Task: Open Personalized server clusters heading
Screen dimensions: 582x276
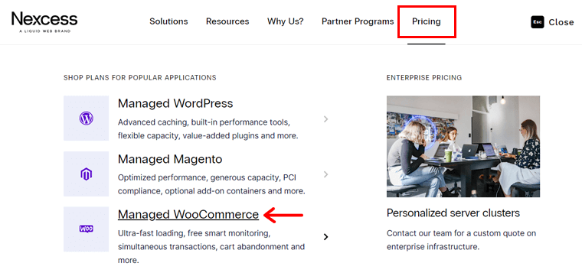Action: [453, 213]
